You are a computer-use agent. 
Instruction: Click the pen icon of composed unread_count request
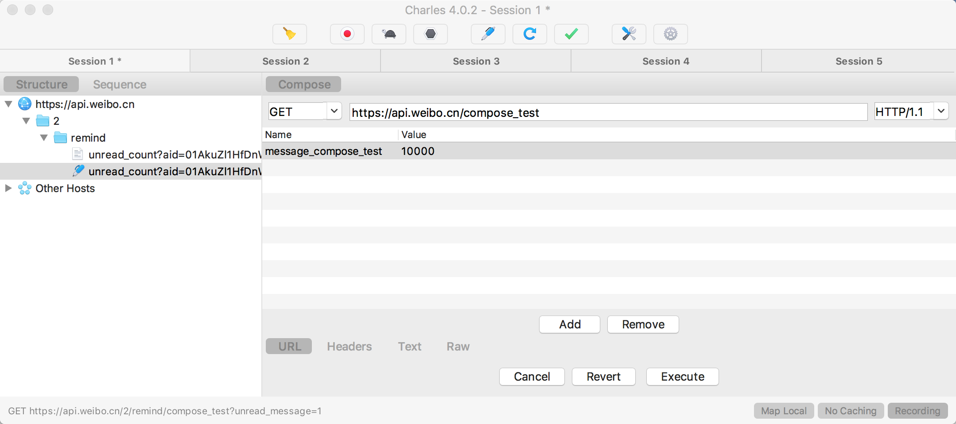[78, 171]
